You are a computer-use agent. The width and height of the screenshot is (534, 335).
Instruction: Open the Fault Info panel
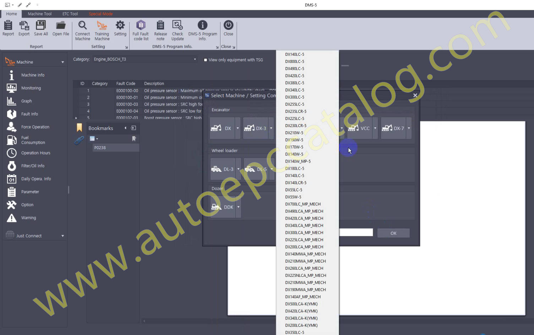click(29, 114)
